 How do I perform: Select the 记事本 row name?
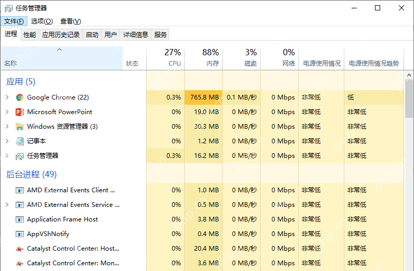click(36, 141)
